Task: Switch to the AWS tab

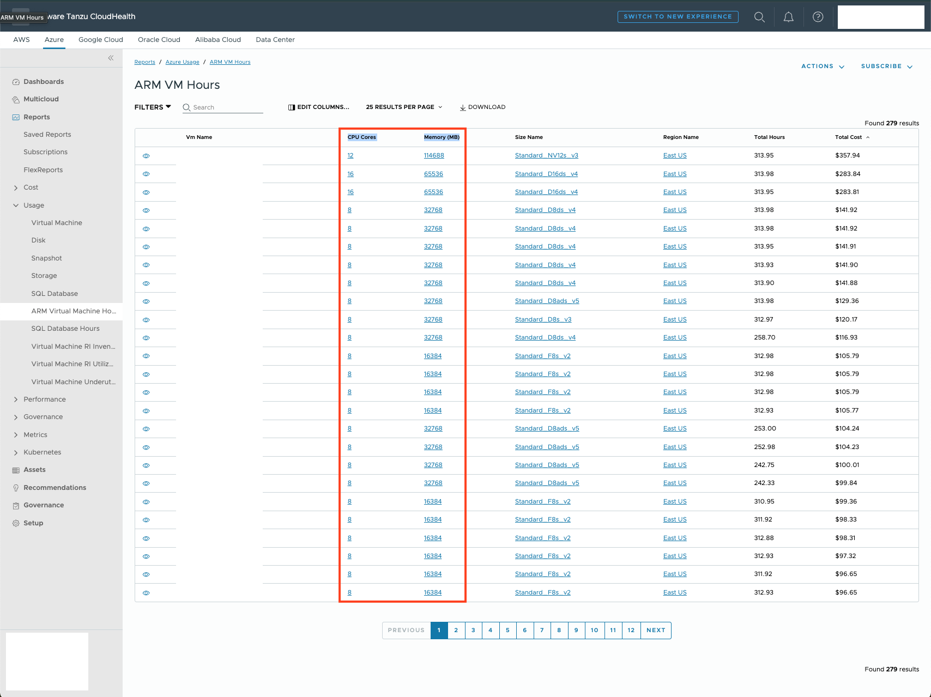Action: pyautogui.click(x=22, y=40)
